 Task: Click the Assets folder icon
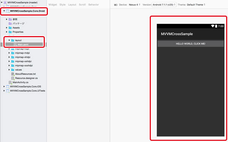tap(10, 28)
